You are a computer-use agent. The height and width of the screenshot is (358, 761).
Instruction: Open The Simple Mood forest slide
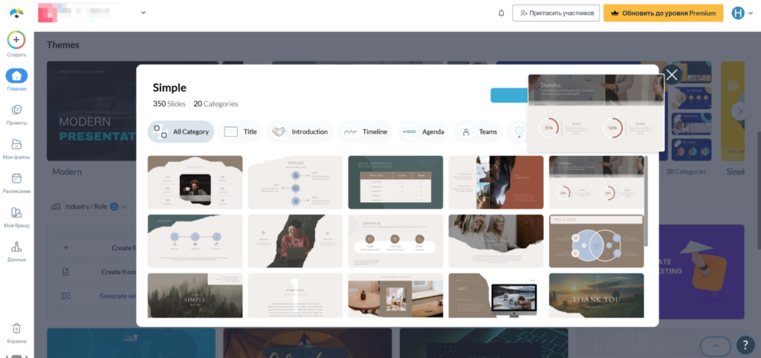click(195, 296)
